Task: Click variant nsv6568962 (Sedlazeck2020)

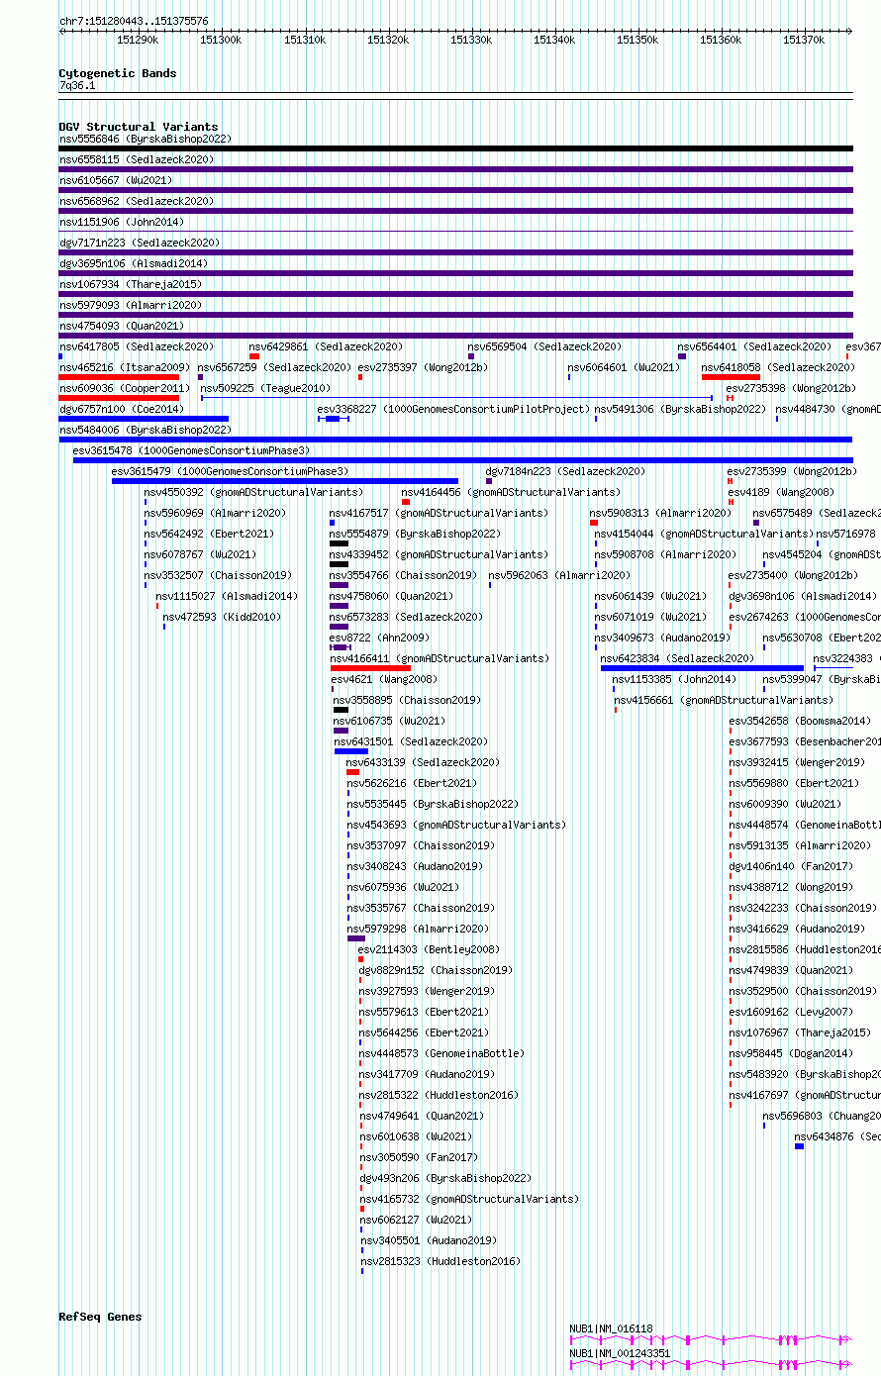Action: [x=137, y=202]
